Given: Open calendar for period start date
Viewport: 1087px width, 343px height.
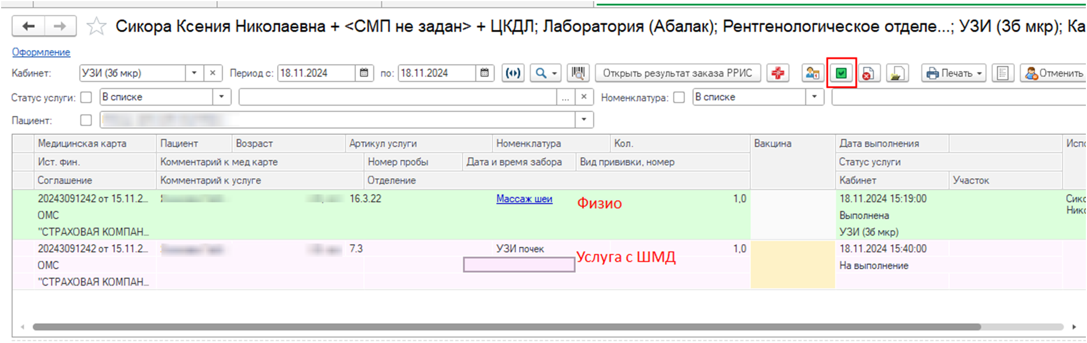Looking at the screenshot, I should pos(364,73).
